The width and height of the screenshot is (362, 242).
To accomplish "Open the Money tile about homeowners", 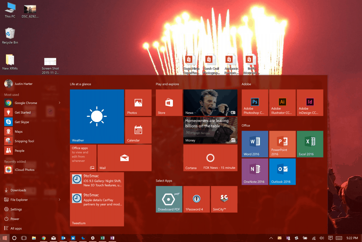I will (x=210, y=130).
